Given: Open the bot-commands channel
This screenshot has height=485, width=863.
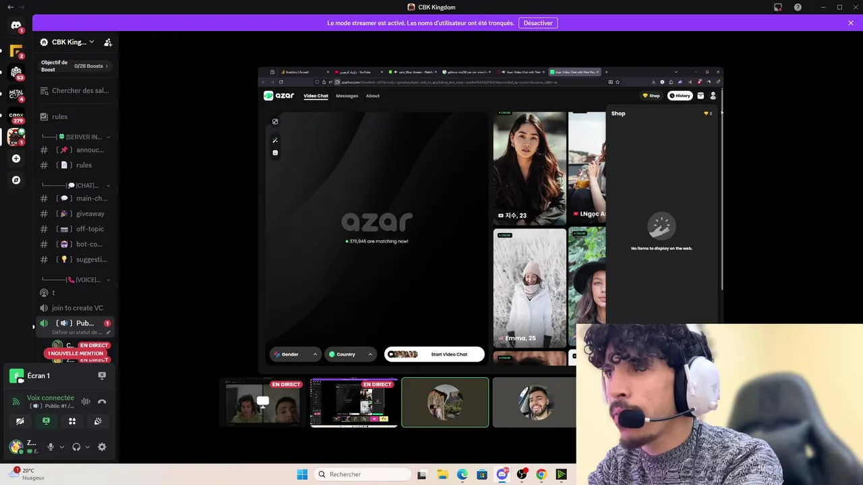Looking at the screenshot, I should (76, 244).
